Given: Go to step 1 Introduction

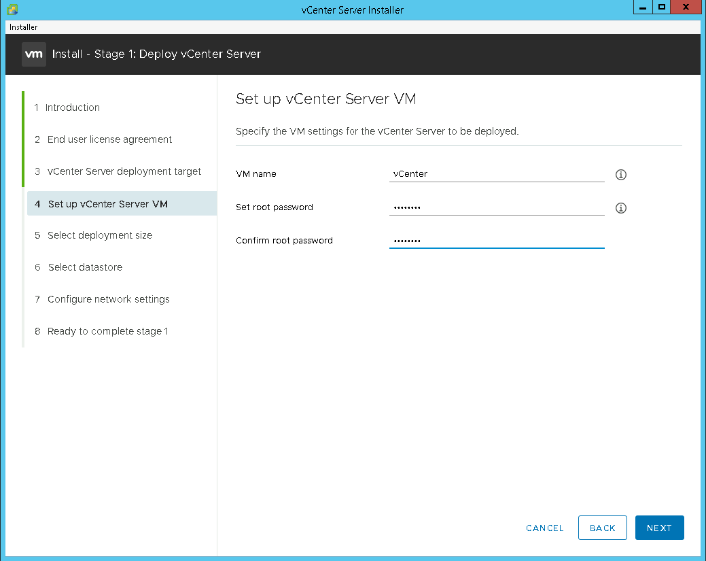Looking at the screenshot, I should point(72,107).
